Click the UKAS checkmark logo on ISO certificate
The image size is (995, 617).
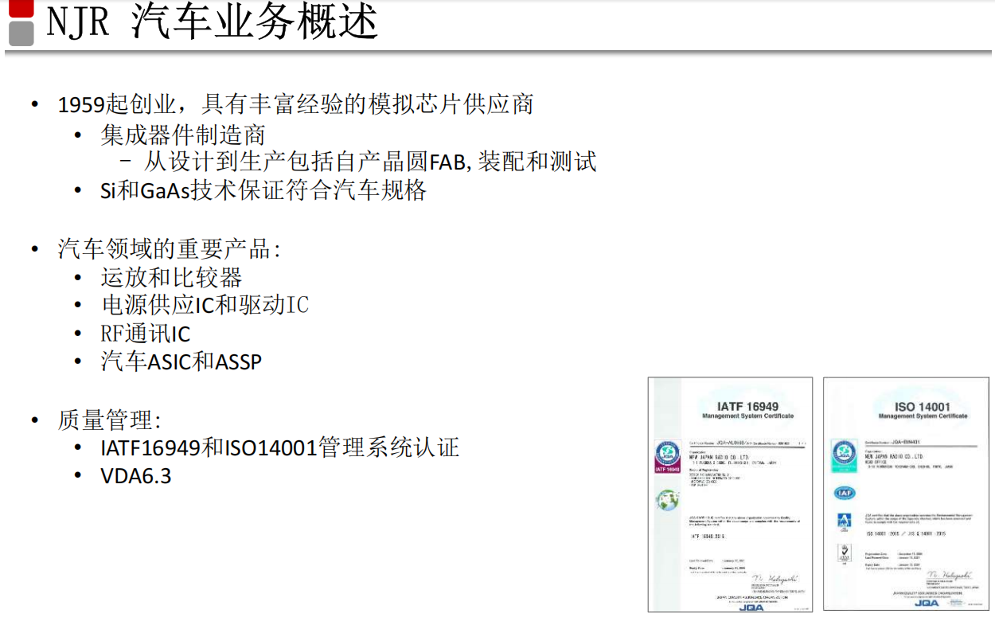[844, 552]
